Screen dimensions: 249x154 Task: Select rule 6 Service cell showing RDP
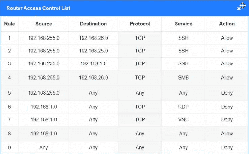183,107
